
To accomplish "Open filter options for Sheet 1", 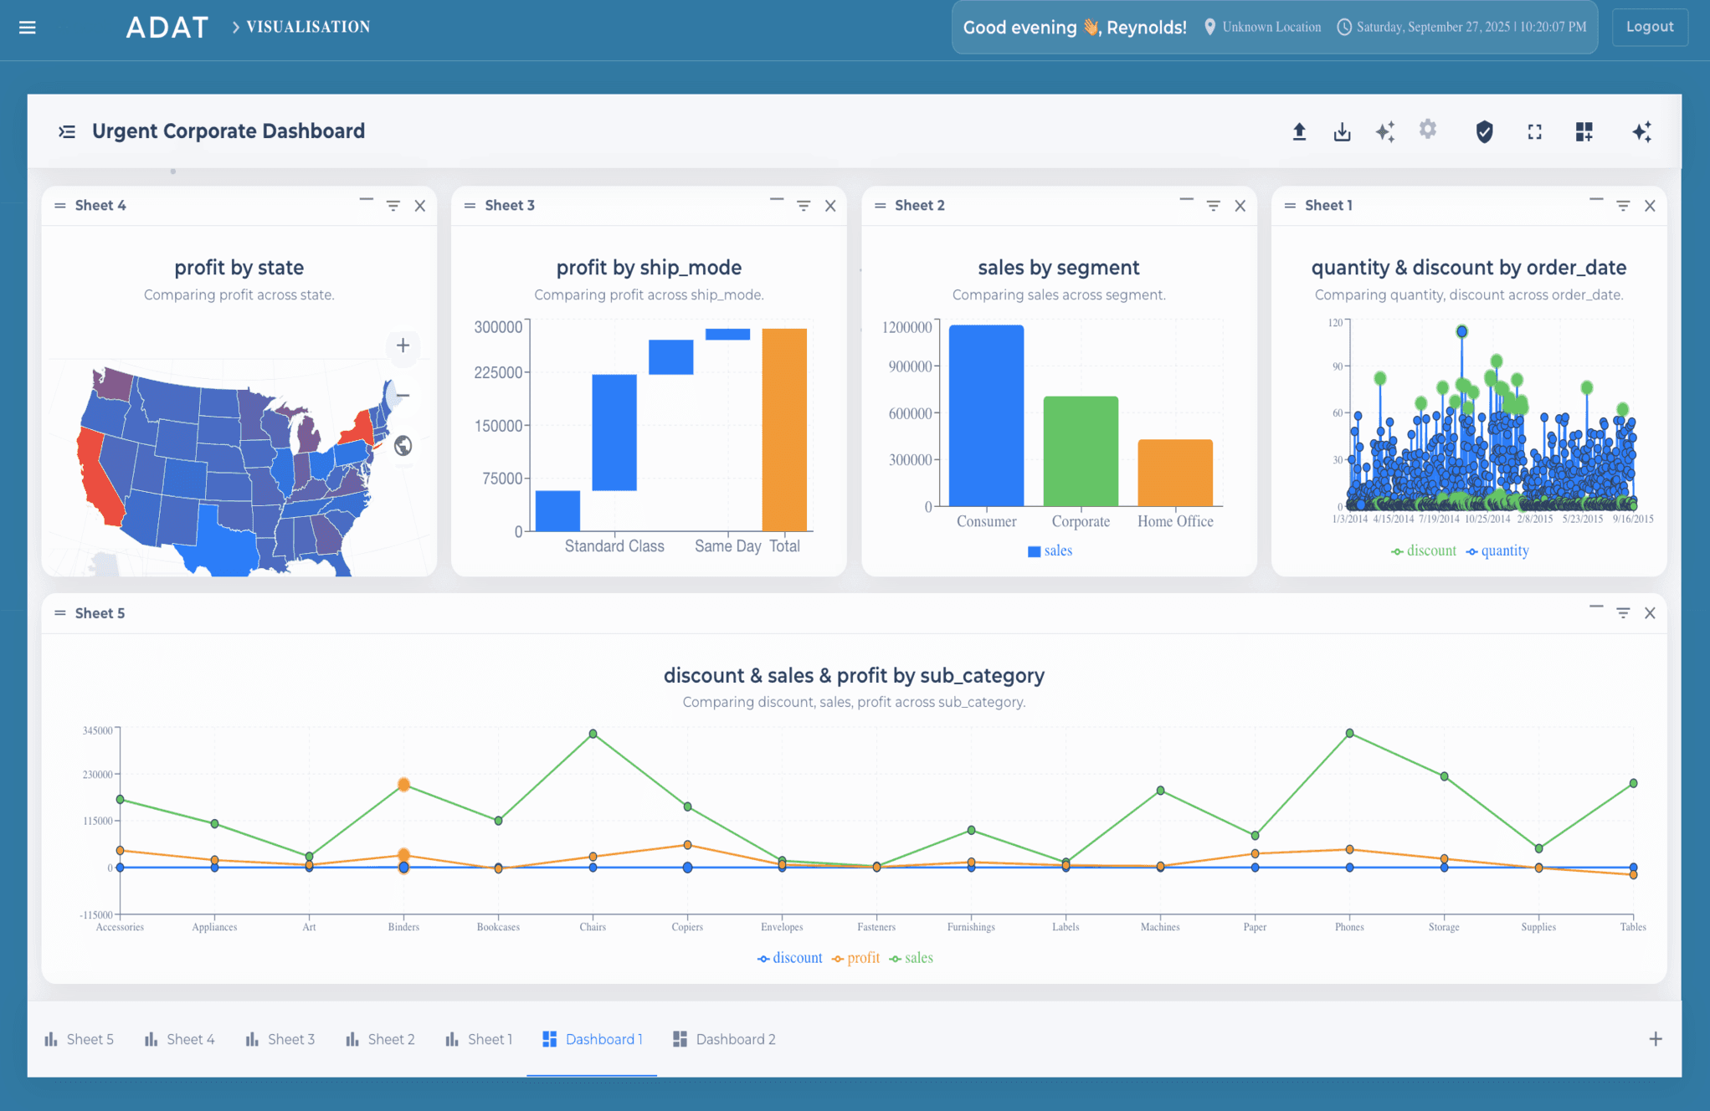I will point(1623,206).
